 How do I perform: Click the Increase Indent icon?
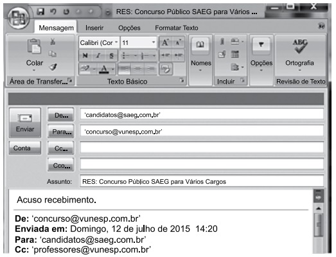(x=179, y=55)
